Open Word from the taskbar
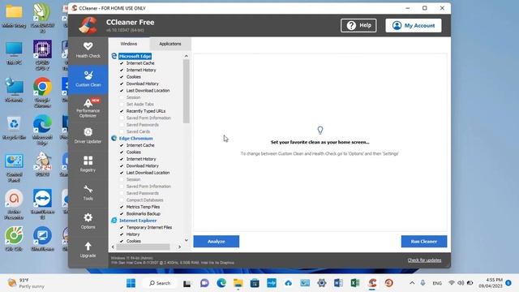The height and width of the screenshot is (292, 519). click(x=338, y=283)
